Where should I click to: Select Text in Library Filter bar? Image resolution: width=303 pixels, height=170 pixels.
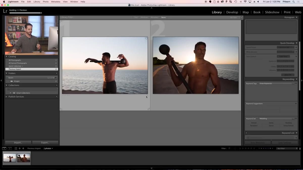(x=136, y=17)
